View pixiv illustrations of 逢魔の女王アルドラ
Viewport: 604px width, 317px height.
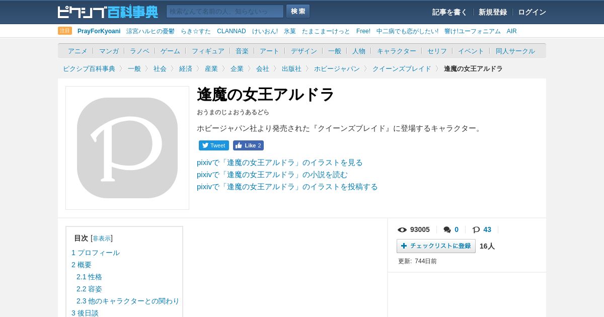coord(280,163)
